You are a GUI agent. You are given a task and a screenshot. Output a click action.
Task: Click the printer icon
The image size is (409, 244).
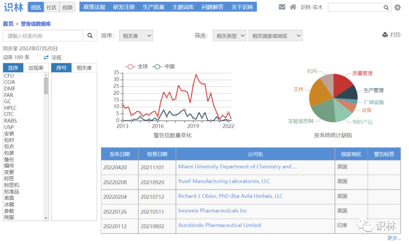(385, 35)
